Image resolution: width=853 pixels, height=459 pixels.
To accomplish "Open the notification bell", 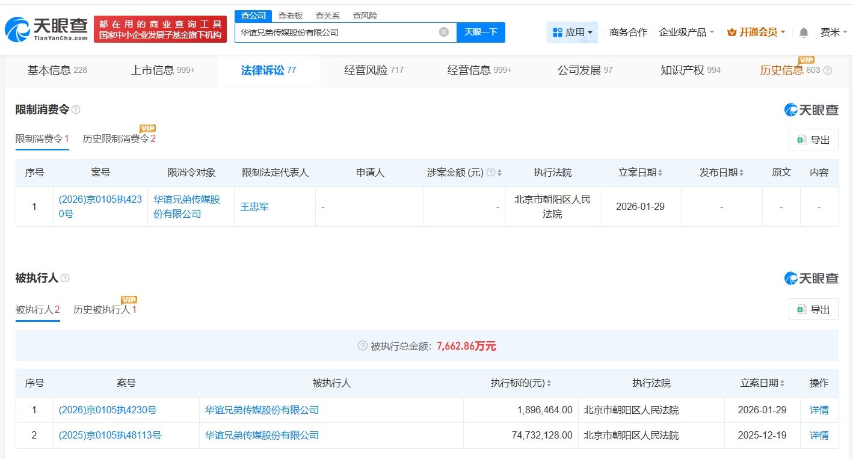I will (804, 32).
